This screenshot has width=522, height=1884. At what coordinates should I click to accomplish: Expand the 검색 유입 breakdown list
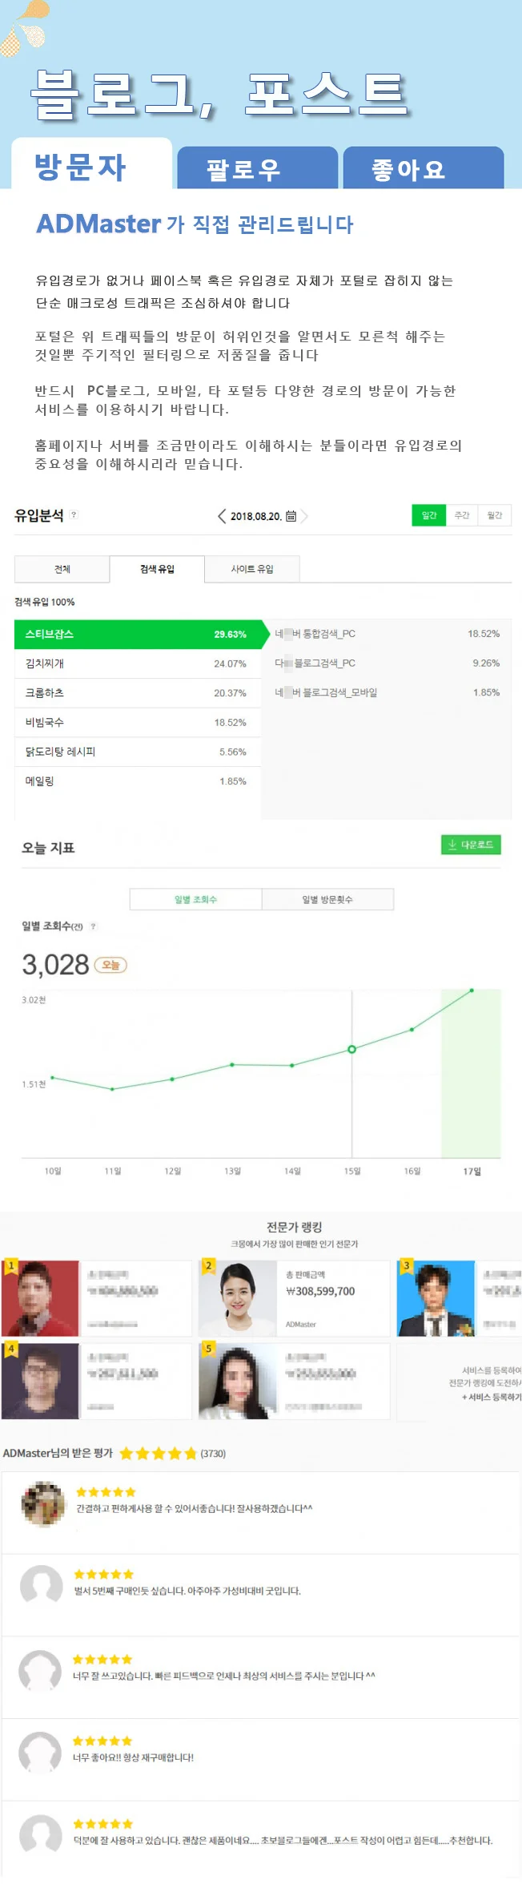click(x=158, y=569)
